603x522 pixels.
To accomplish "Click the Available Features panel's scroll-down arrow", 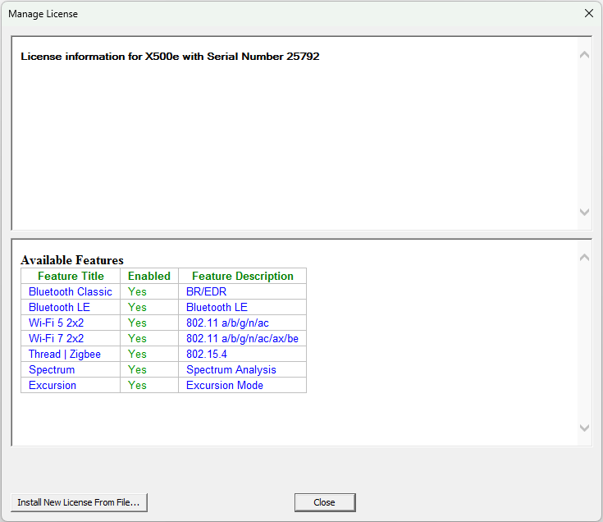I will tap(584, 428).
